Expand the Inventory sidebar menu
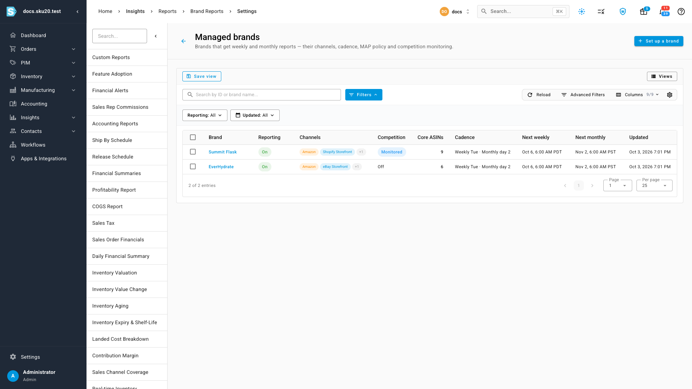 click(x=43, y=76)
